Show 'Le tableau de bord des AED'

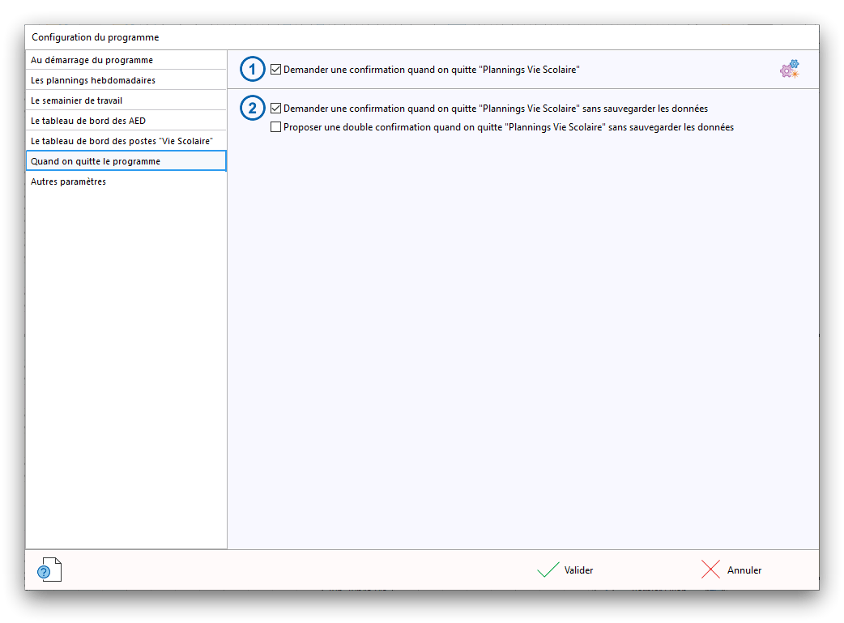pyautogui.click(x=87, y=121)
